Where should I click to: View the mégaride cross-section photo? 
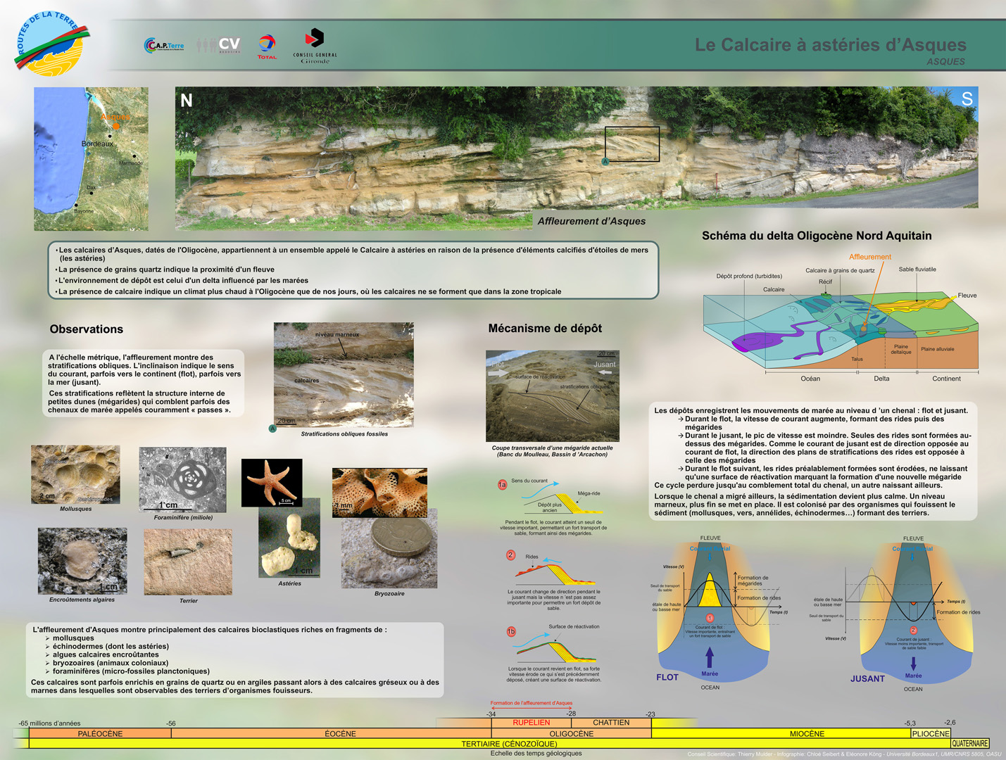(x=553, y=396)
